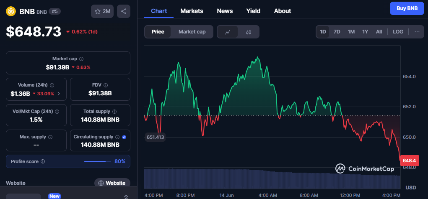The height and width of the screenshot is (199, 428).
Task: Click the volume bars area of chart
Action: [x=272, y=179]
